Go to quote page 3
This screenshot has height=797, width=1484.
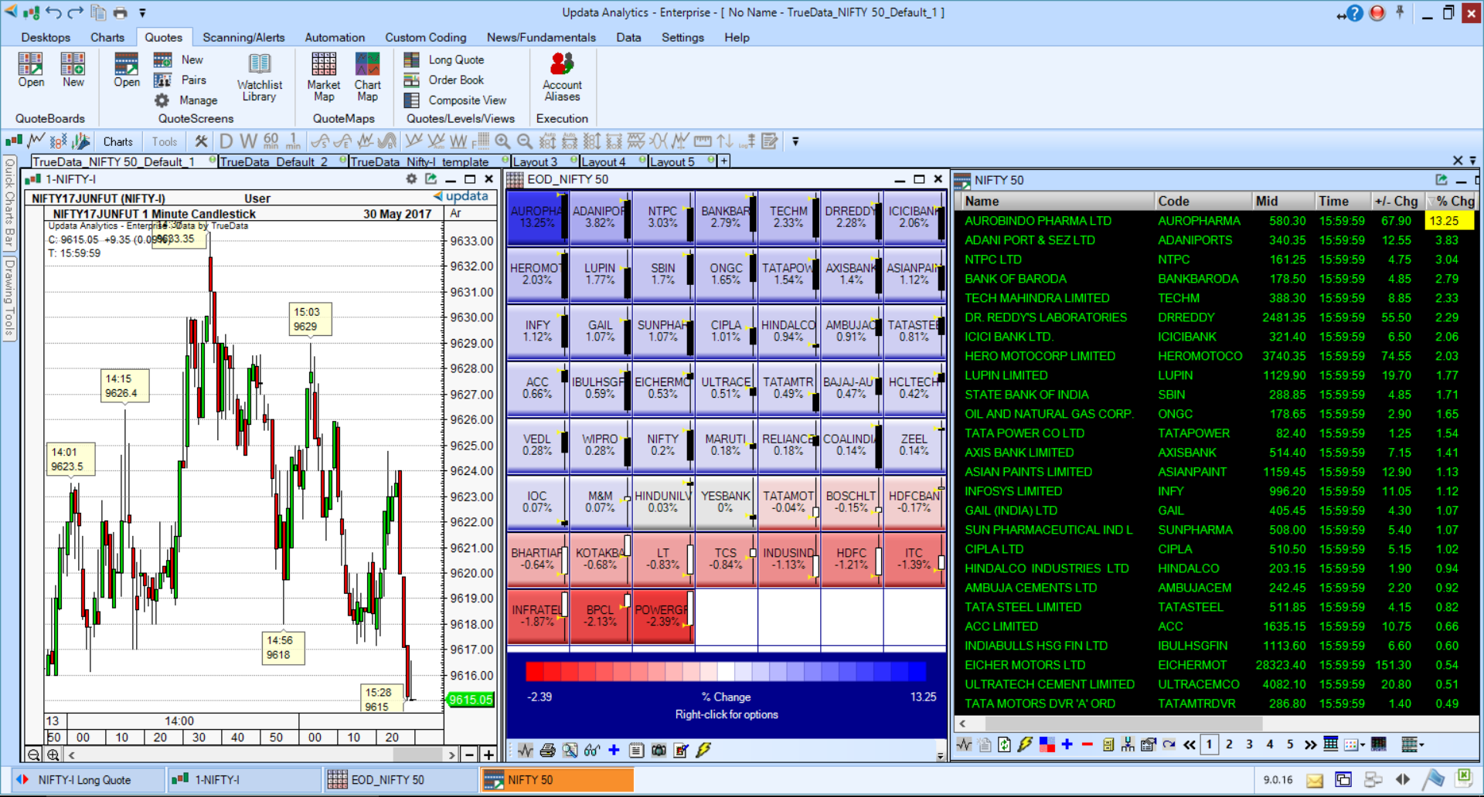[1249, 744]
